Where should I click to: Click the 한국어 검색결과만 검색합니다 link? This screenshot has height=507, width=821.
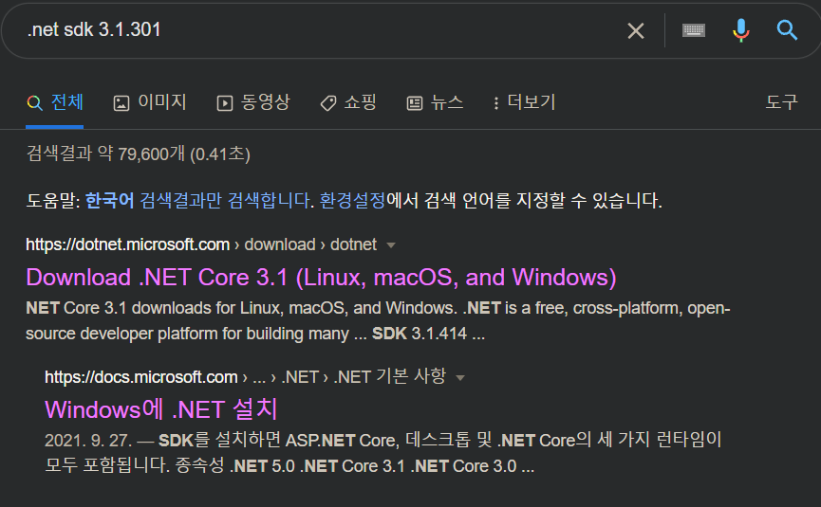[x=199, y=201]
